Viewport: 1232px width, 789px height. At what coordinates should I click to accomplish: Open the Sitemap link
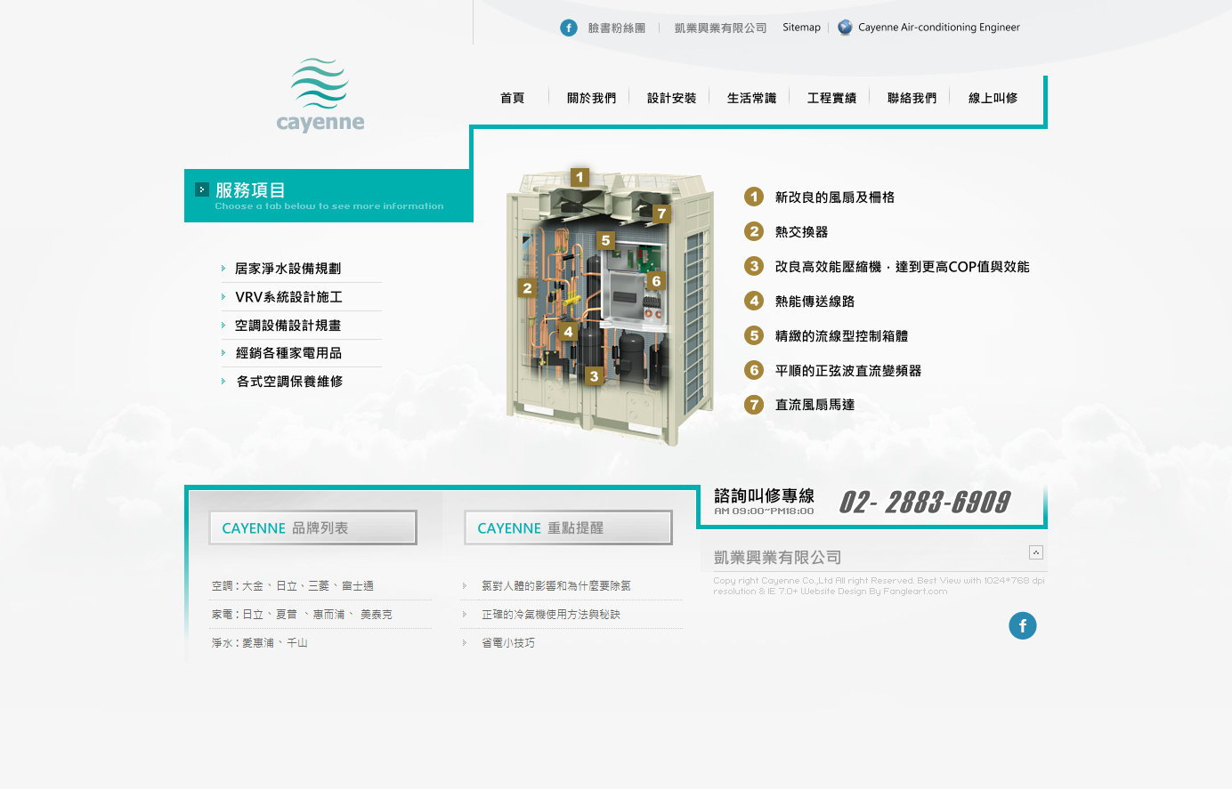(x=801, y=28)
